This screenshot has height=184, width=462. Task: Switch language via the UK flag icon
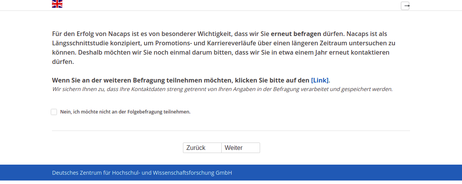(x=57, y=4)
